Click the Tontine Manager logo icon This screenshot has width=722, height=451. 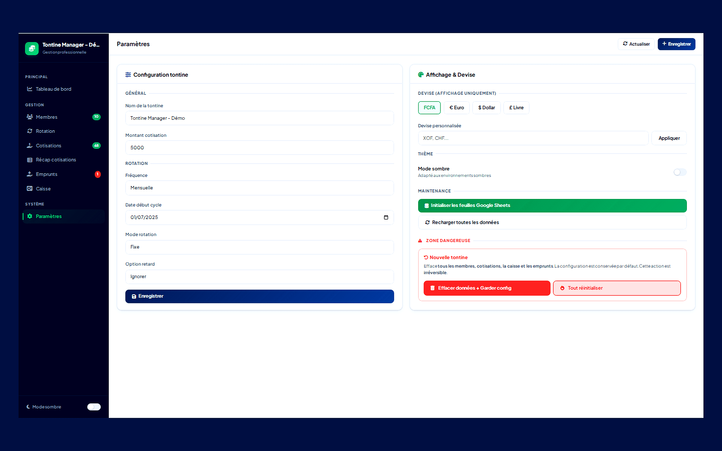[x=32, y=48]
